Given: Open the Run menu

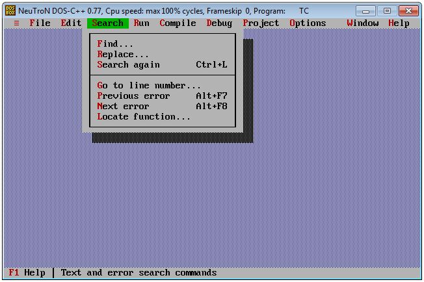Looking at the screenshot, I should pyautogui.click(x=141, y=23).
